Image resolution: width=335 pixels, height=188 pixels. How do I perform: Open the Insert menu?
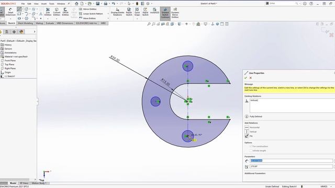pos(44,4)
